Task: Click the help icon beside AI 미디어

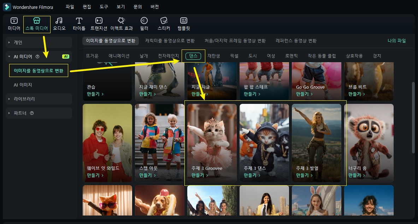Action: (37, 57)
